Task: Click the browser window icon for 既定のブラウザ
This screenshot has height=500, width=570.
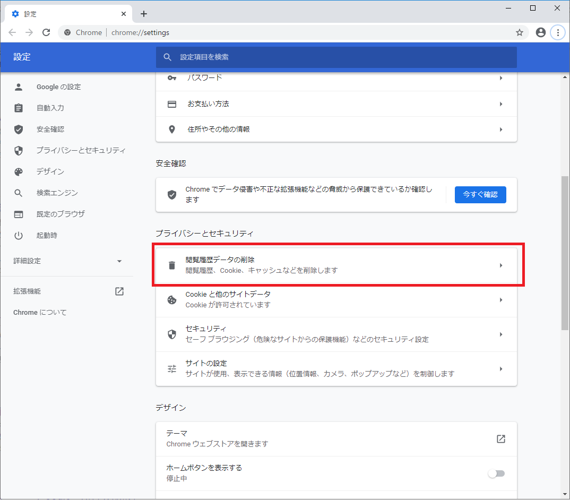Action: [19, 214]
